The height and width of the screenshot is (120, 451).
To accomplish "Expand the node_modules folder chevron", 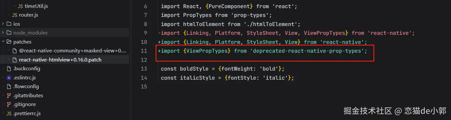I will 3,33.
